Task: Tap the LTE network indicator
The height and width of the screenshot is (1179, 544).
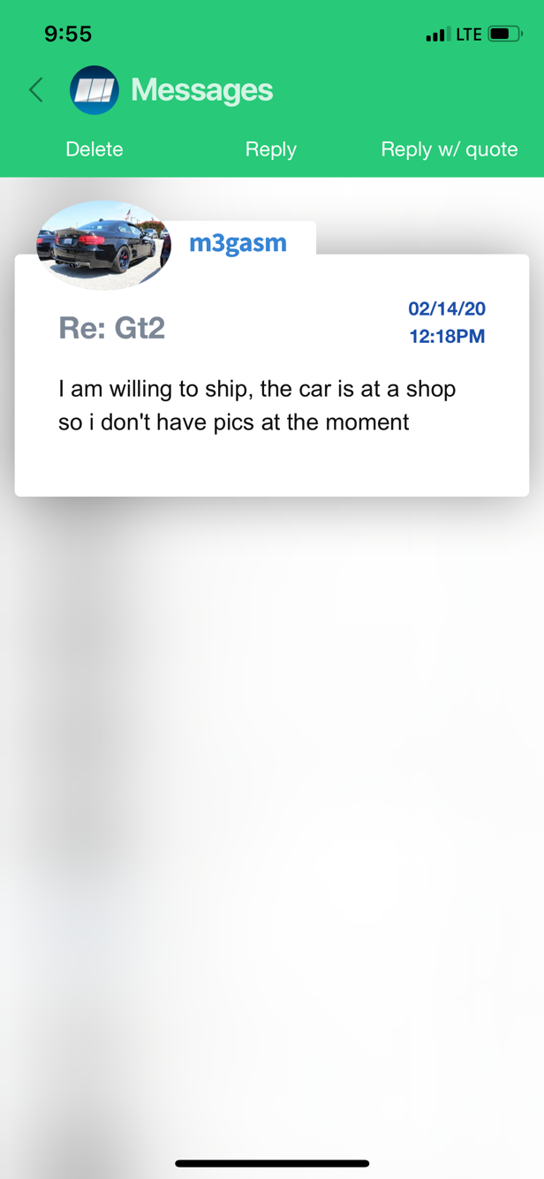Action: tap(469, 34)
